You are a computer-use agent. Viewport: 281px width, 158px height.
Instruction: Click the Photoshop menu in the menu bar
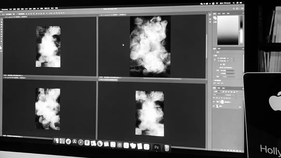tap(5, 9)
